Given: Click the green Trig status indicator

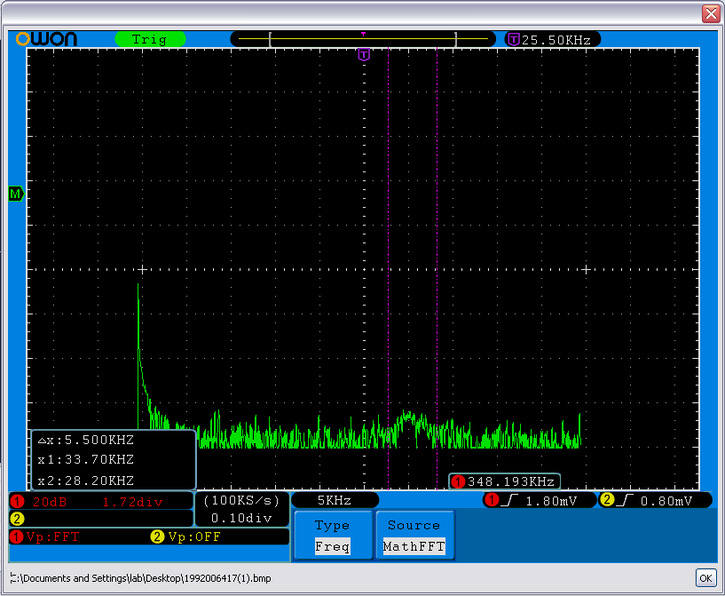Looking at the screenshot, I should click(150, 39).
